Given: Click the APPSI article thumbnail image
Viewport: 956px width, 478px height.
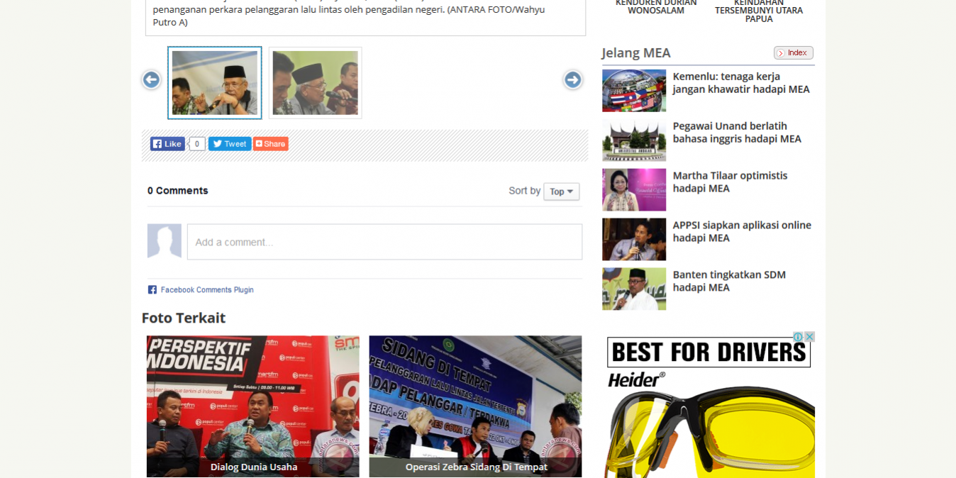Looking at the screenshot, I should coord(633,239).
